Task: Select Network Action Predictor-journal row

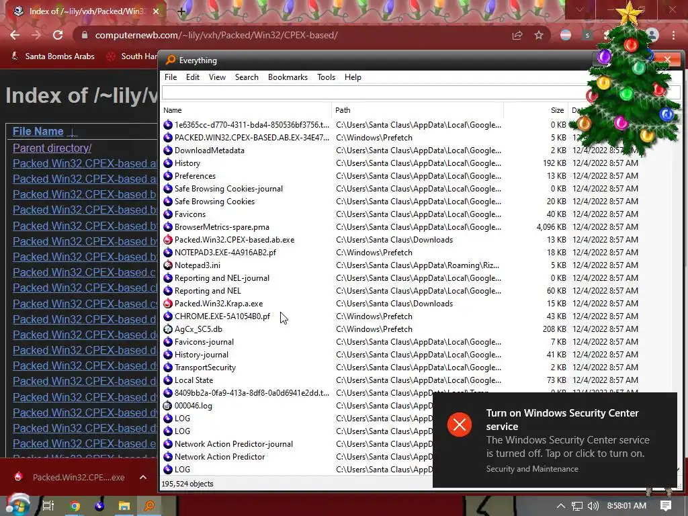Action: [296, 443]
